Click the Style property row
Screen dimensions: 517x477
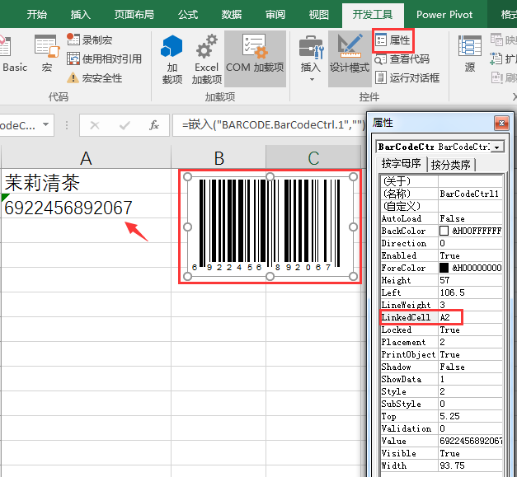pyautogui.click(x=441, y=391)
